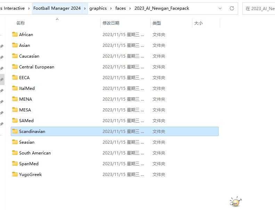This screenshot has width=275, height=210.
Task: Select the South American folder icon
Action: click(x=15, y=153)
